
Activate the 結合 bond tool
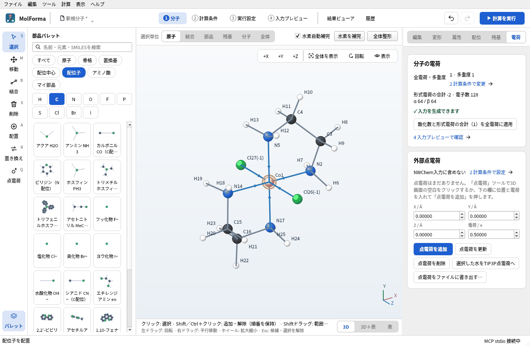coord(14,86)
